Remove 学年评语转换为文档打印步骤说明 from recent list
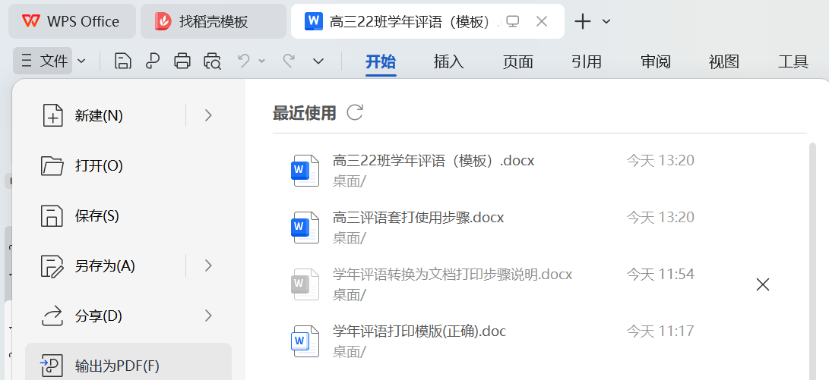This screenshot has height=380, width=829. 762,285
